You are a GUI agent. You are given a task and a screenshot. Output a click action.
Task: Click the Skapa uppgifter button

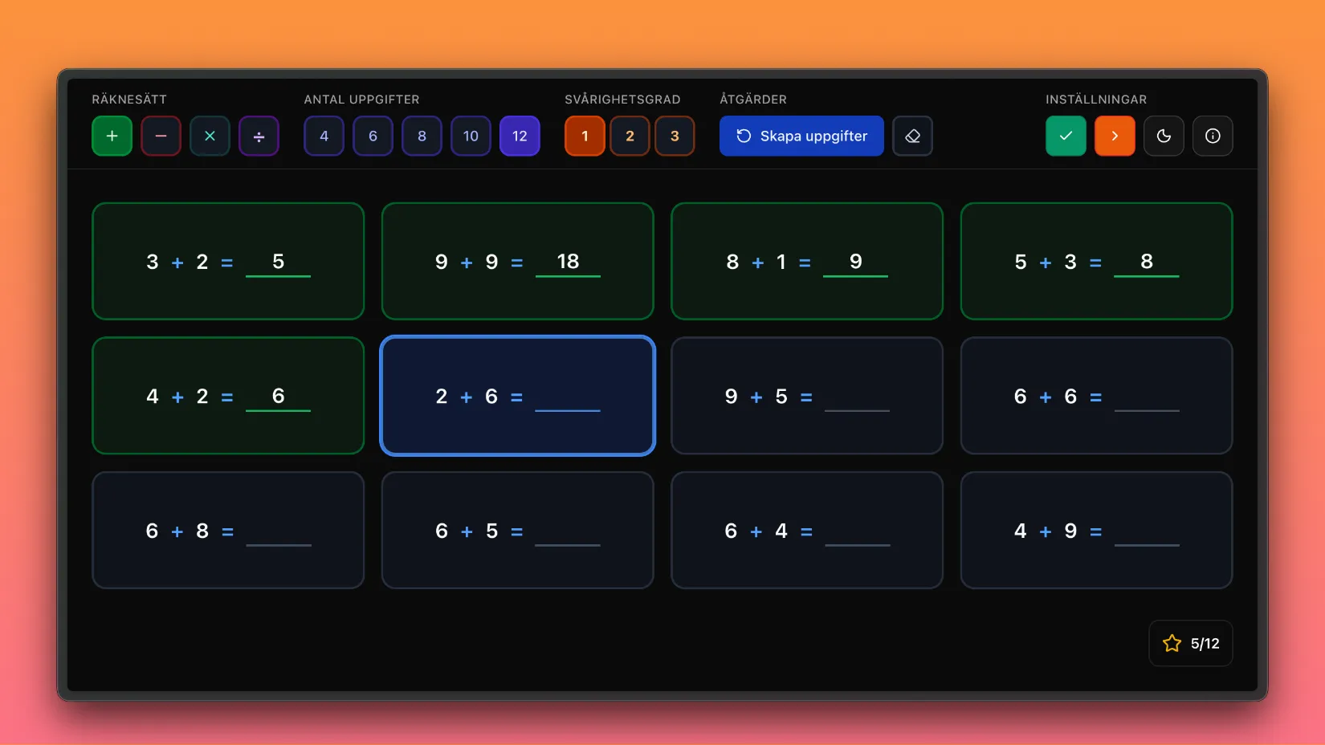[x=801, y=136]
